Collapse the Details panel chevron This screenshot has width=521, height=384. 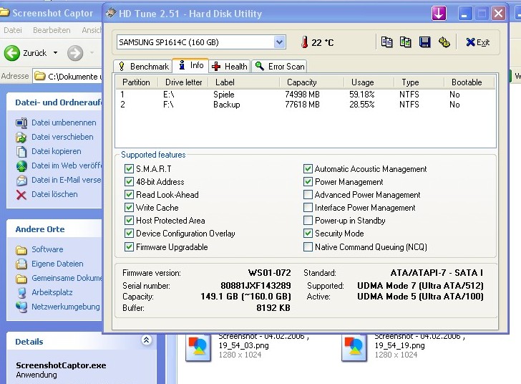coord(146,340)
